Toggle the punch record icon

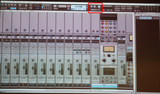point(31,5)
